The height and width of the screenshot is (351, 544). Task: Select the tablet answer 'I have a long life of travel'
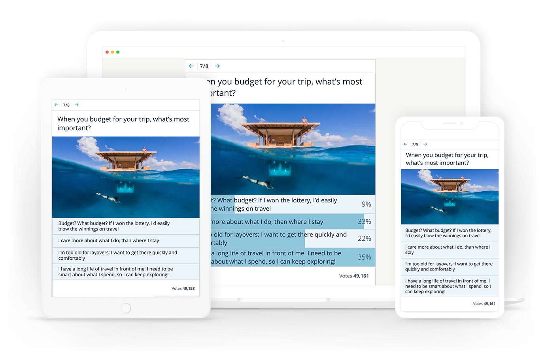pyautogui.click(x=126, y=272)
